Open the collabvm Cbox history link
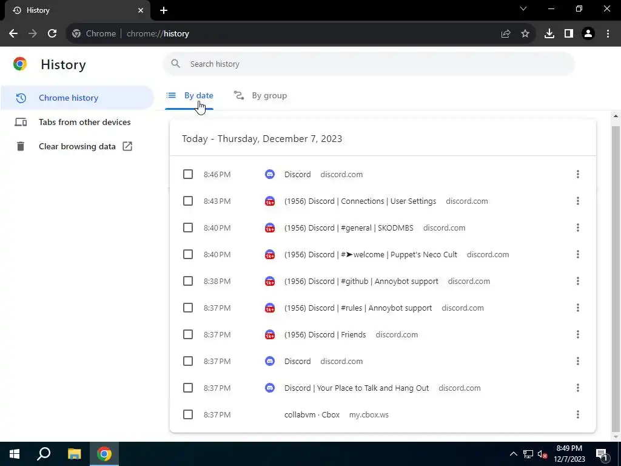The width and height of the screenshot is (621, 466). pyautogui.click(x=312, y=414)
